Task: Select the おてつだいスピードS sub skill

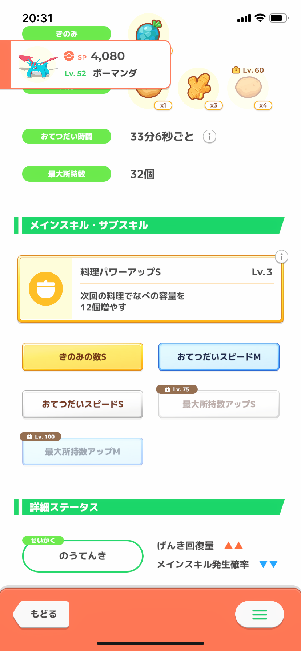Action: coord(83,404)
